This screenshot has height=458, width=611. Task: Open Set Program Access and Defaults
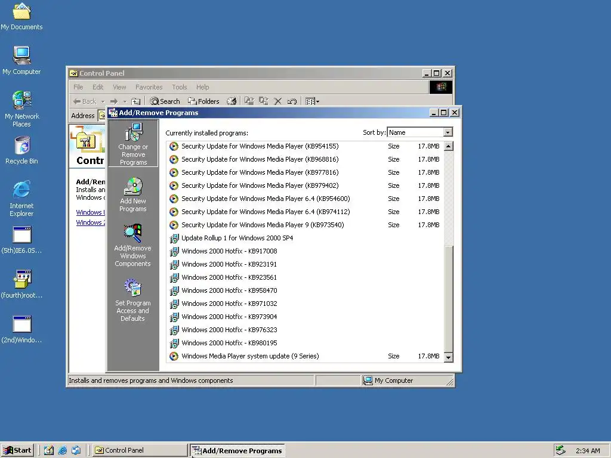coord(133,300)
